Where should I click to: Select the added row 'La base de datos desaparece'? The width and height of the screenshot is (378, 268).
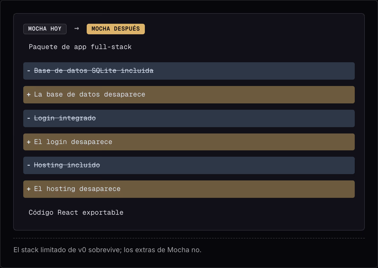pyautogui.click(x=189, y=95)
